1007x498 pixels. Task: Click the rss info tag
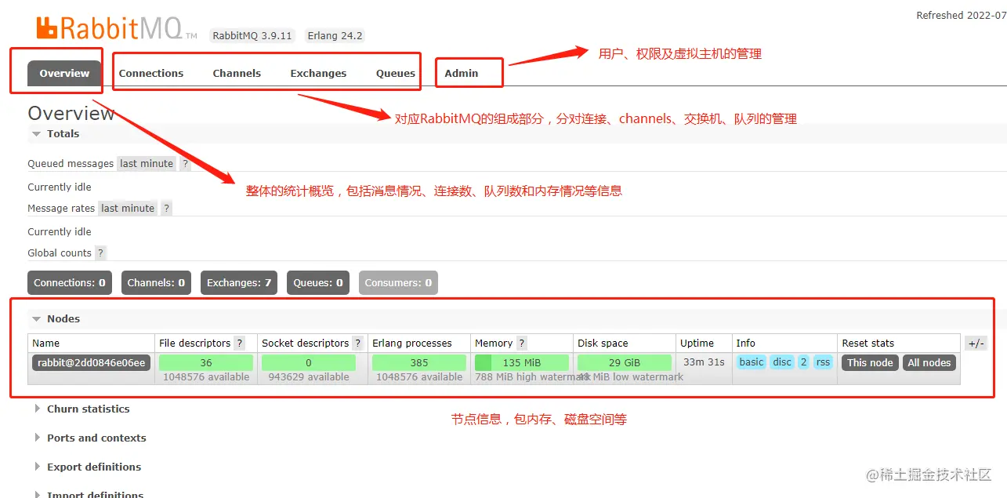(823, 362)
